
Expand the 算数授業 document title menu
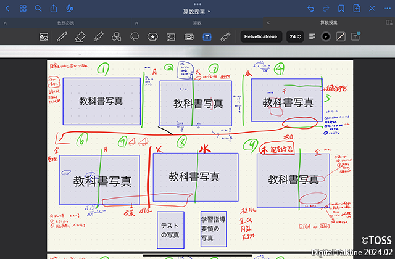pos(197,11)
